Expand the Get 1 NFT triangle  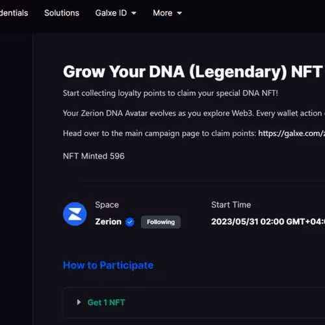79,302
